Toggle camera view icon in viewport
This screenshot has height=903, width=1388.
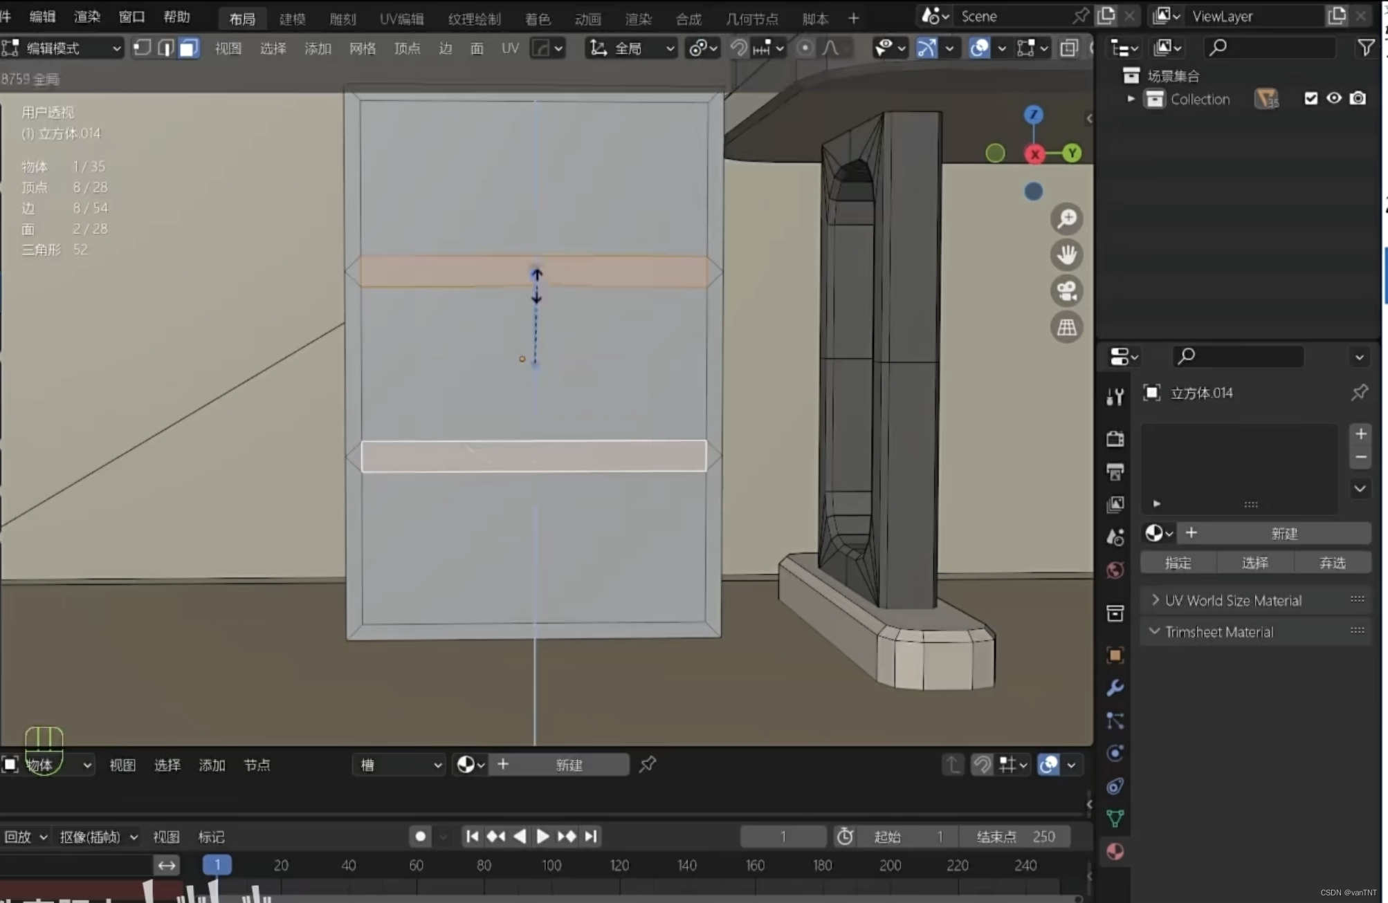pyautogui.click(x=1066, y=291)
